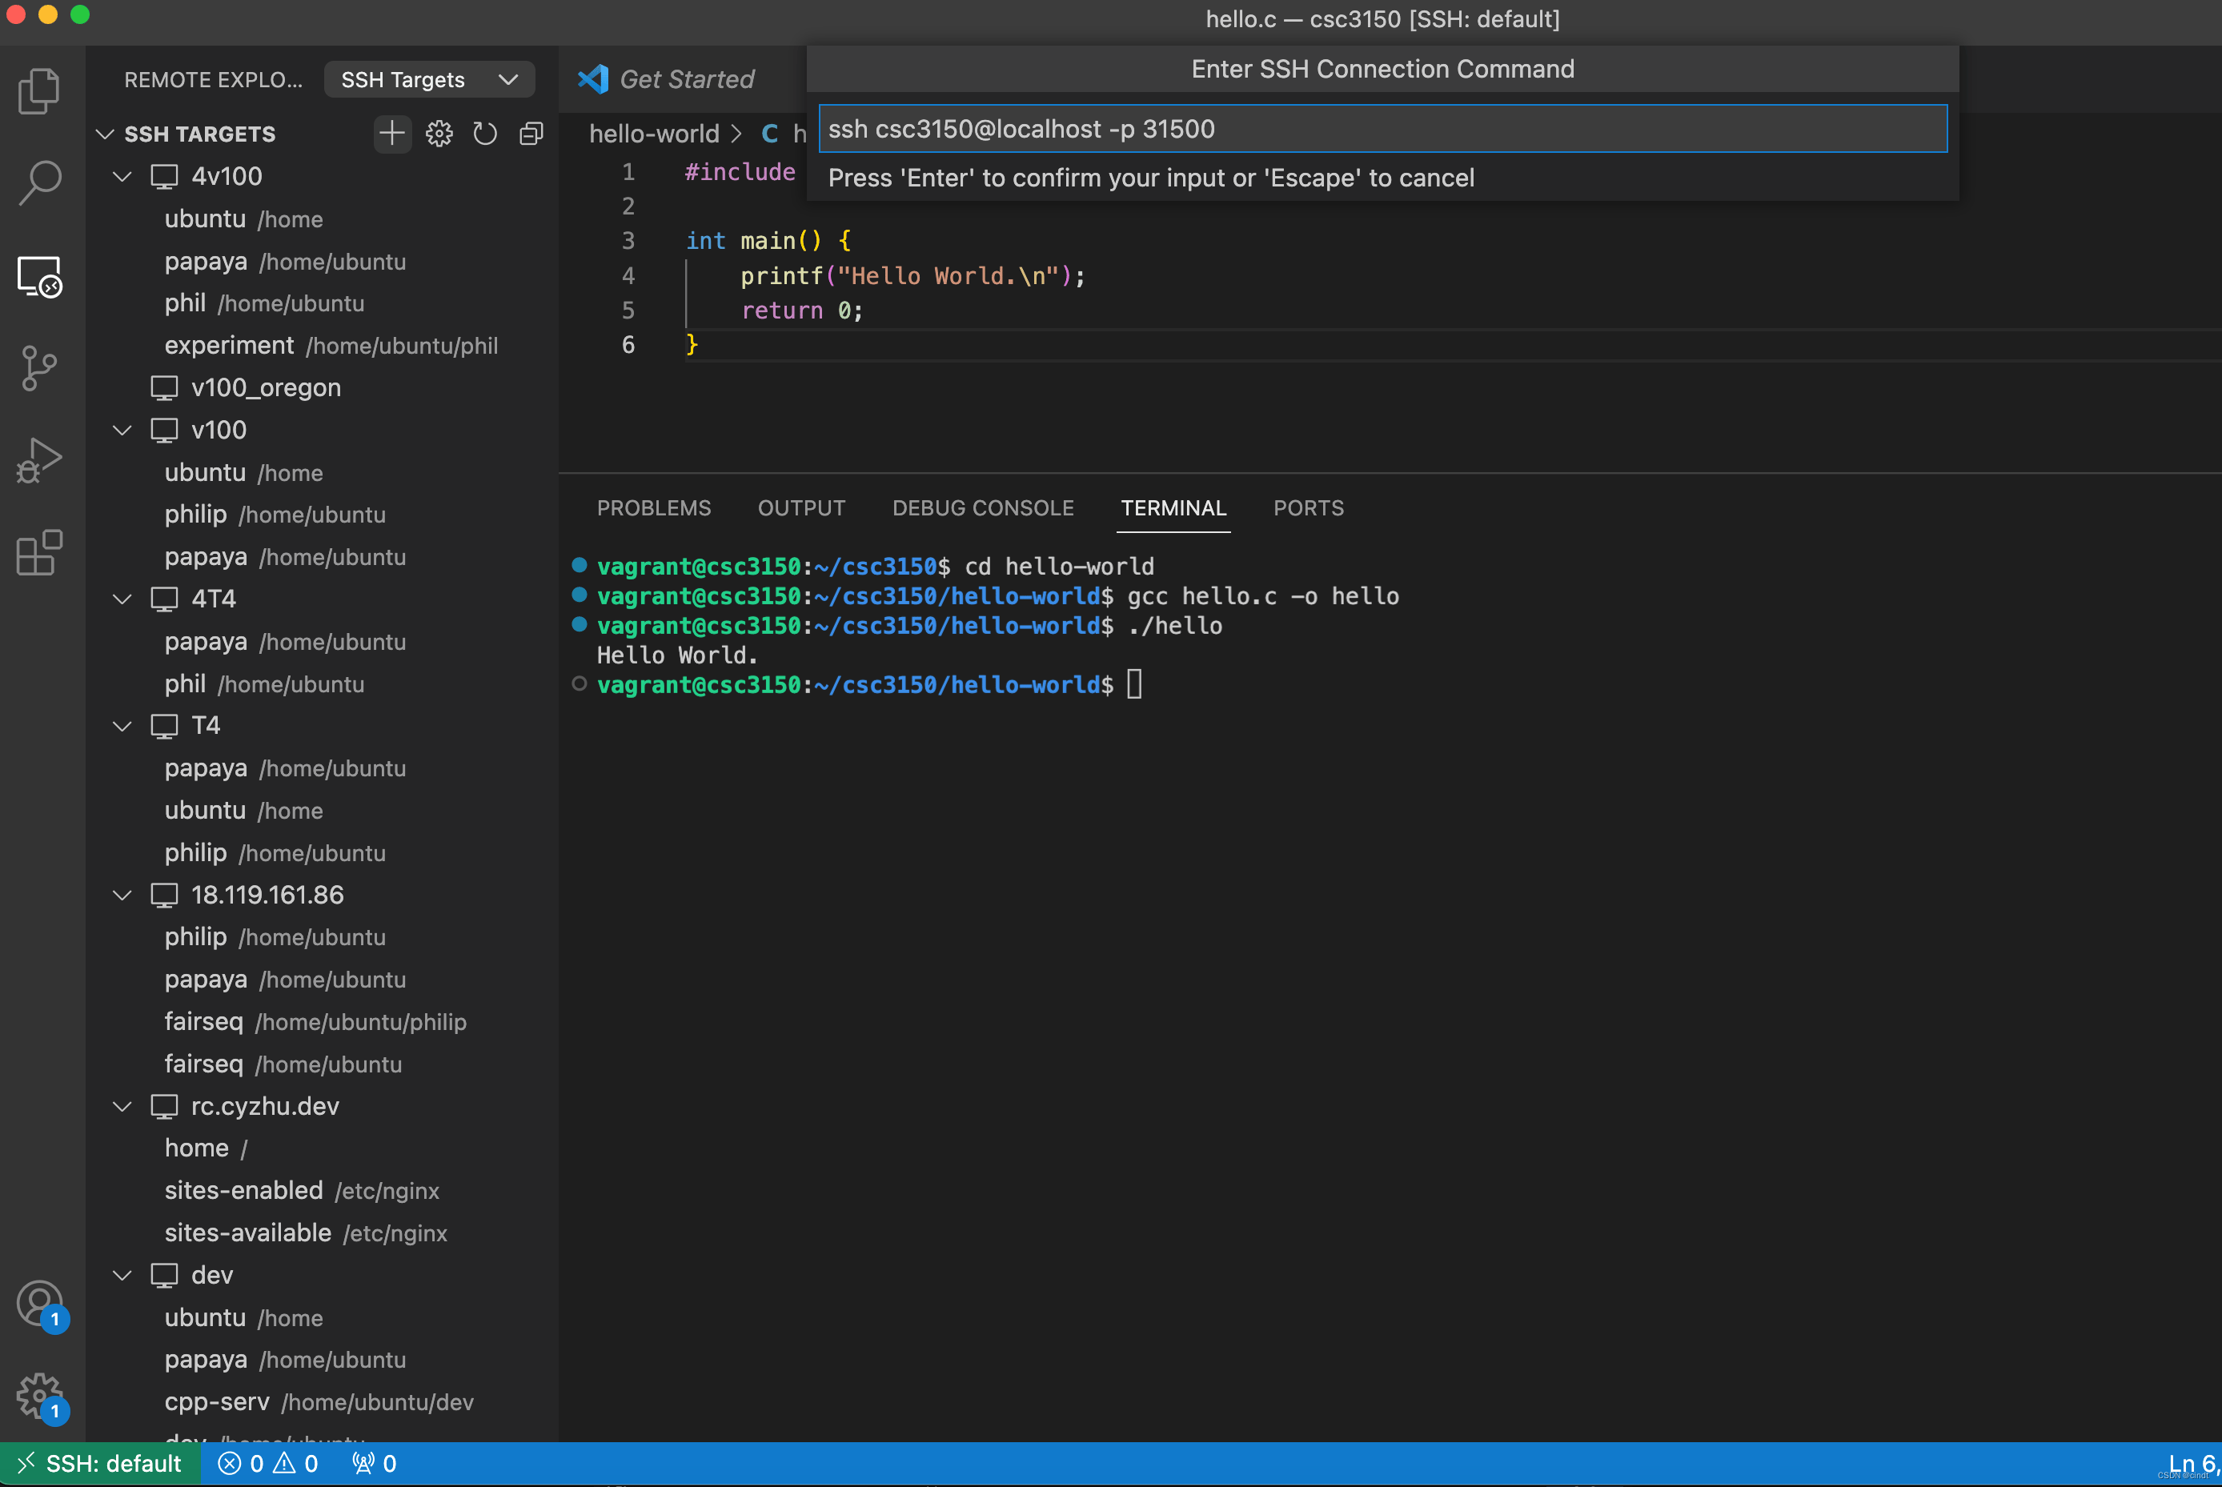Open the Accounts icon with badge
Image resolution: width=2222 pixels, height=1487 pixels.
point(39,1304)
